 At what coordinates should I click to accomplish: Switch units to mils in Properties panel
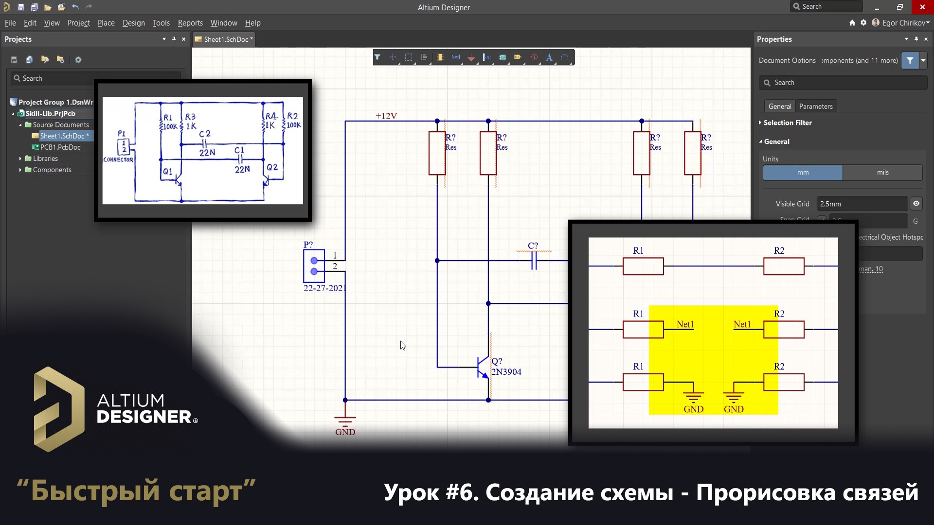[x=882, y=173]
